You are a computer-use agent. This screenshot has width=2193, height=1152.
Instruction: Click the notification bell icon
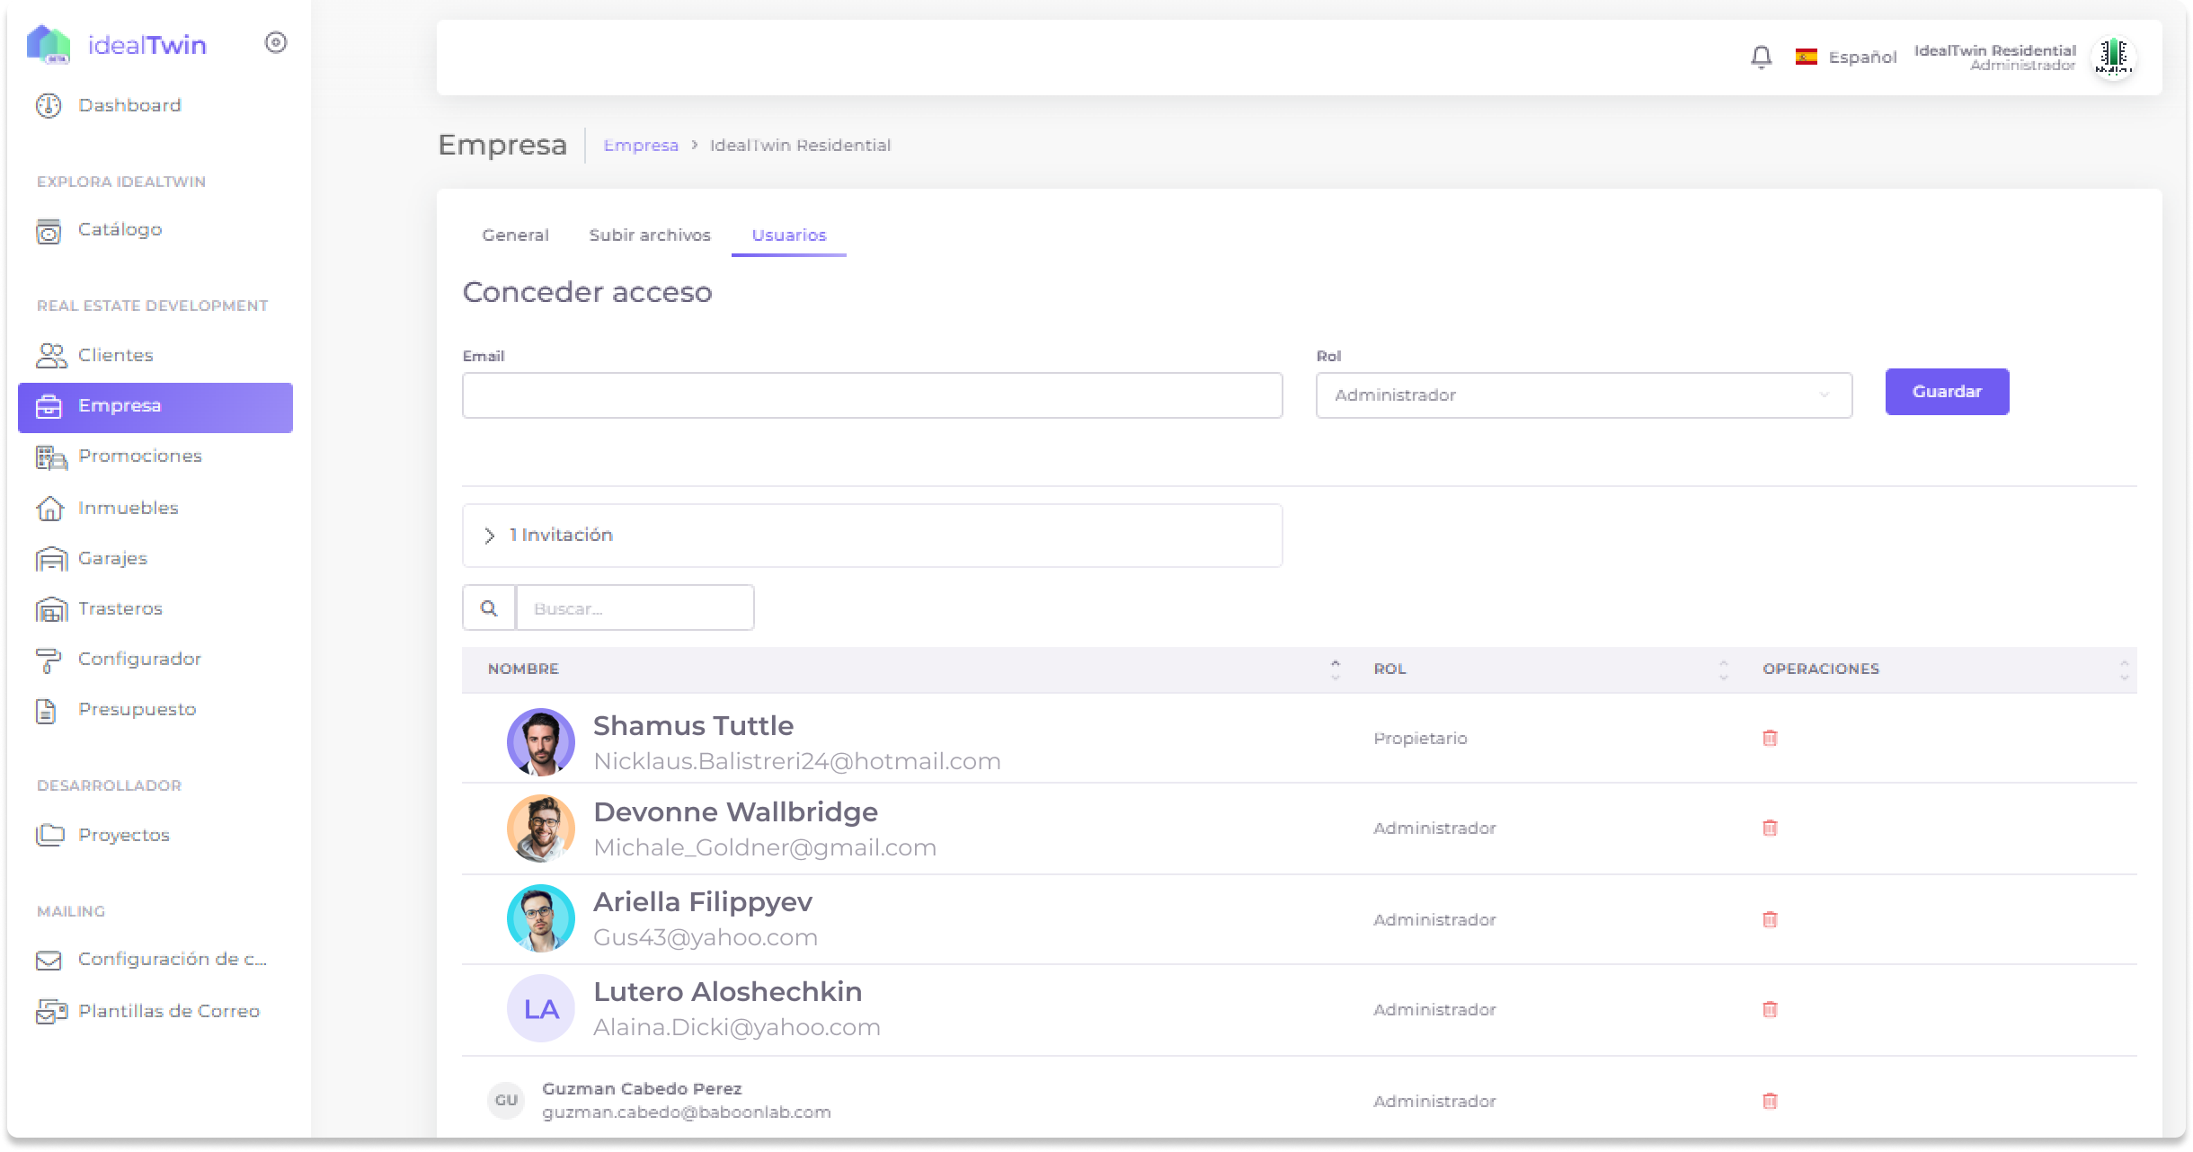pyautogui.click(x=1761, y=58)
